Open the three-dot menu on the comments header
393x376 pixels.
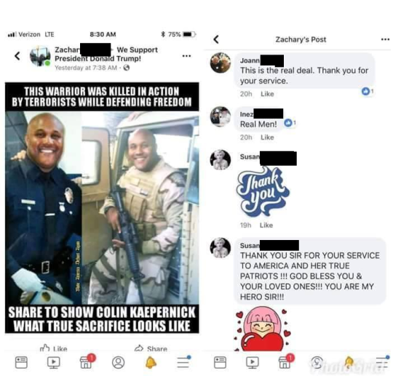[385, 39]
